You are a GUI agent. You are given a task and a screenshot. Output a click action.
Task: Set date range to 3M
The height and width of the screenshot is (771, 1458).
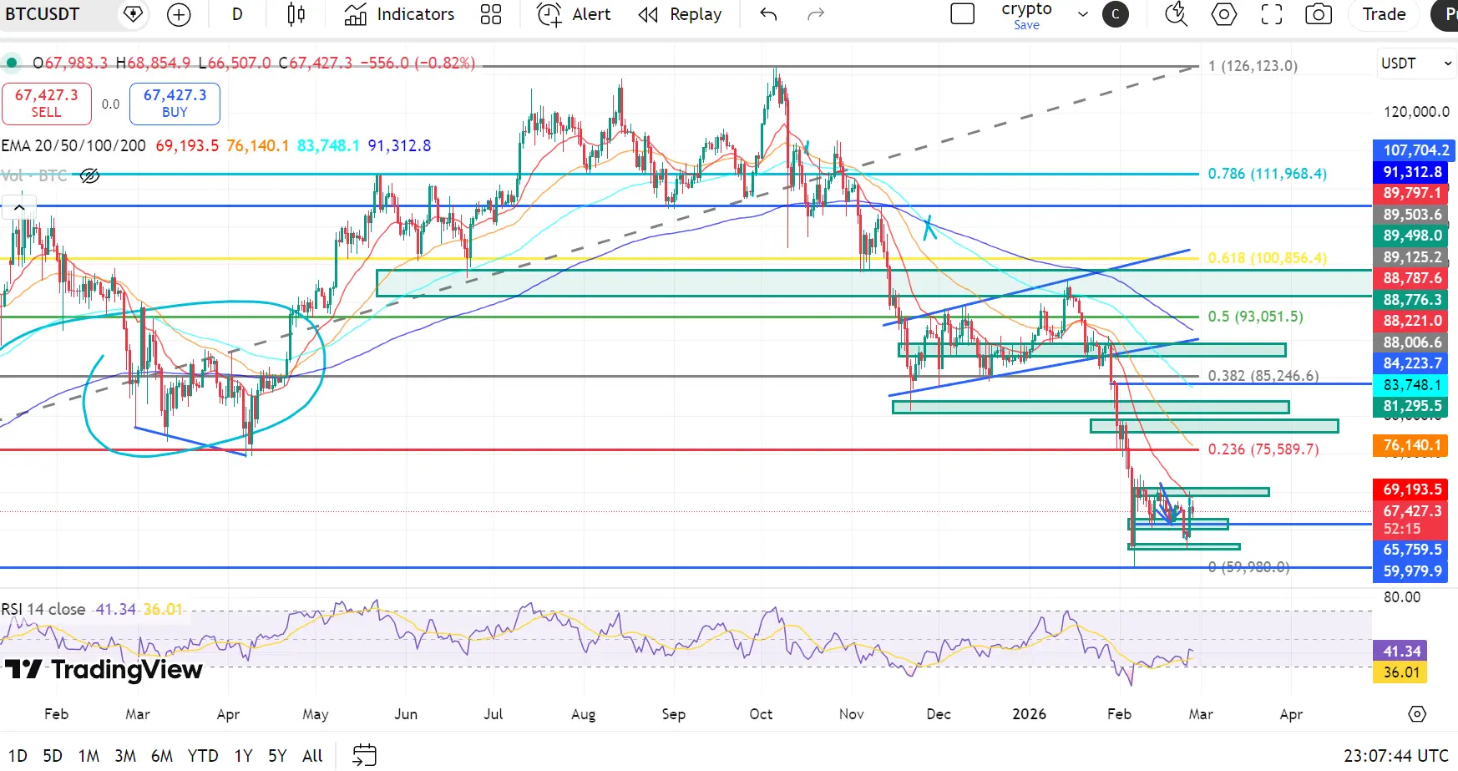125,756
